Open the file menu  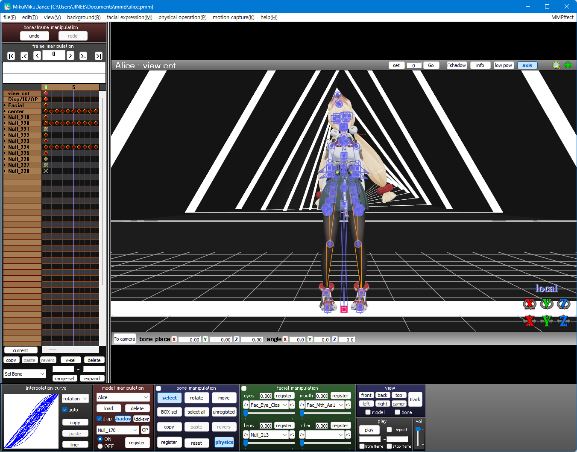point(9,17)
